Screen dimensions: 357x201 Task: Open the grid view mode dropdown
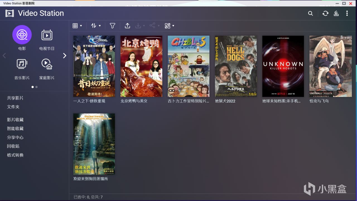77,26
